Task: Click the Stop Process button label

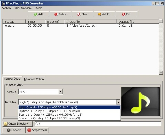Action: coord(39,130)
